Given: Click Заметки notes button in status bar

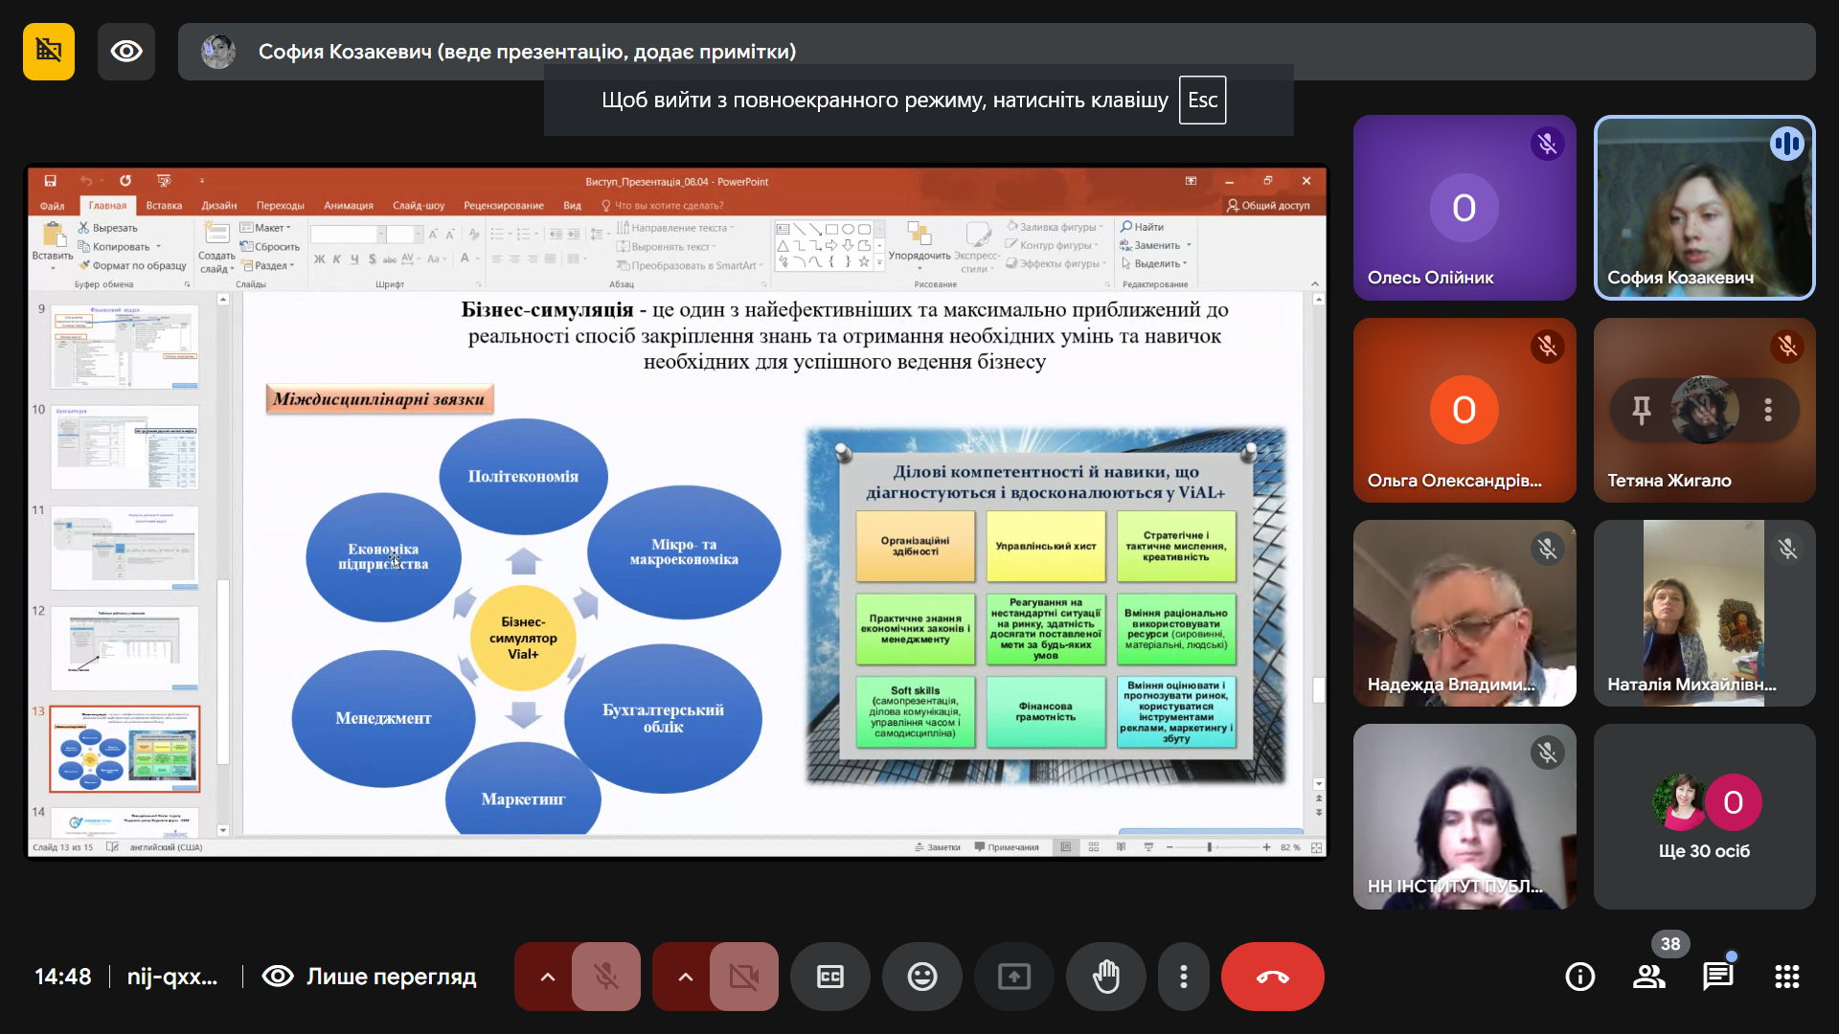Looking at the screenshot, I should click(x=938, y=847).
